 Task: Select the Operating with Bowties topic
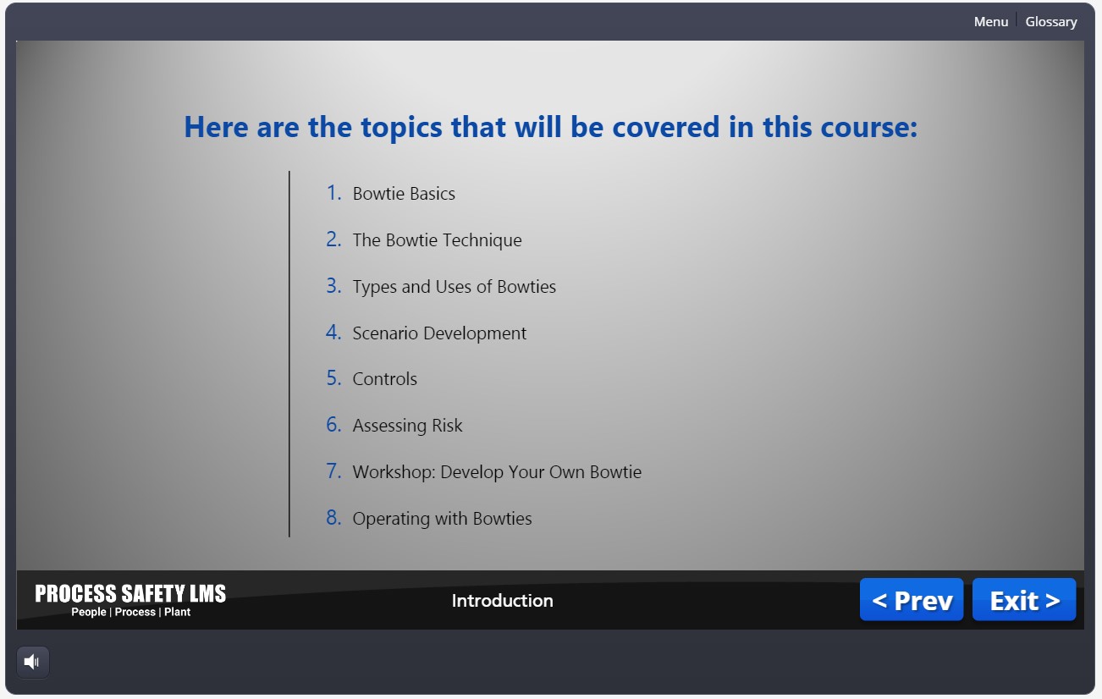442,519
